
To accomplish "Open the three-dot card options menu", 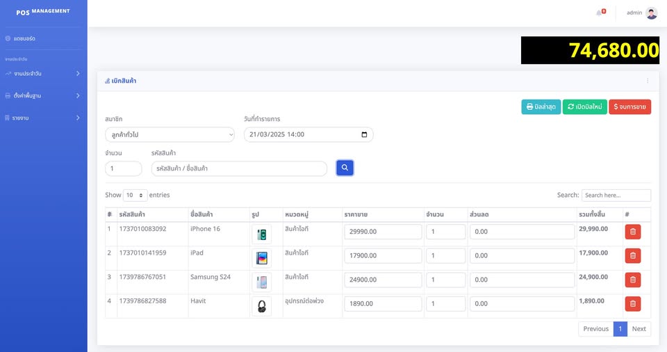I will 648,81.
